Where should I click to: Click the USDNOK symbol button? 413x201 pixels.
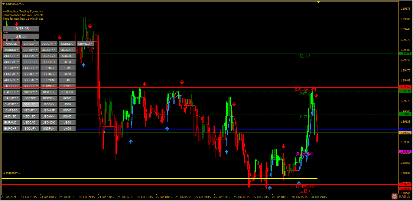pos(49,123)
